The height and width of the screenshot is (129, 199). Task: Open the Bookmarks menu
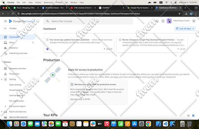coord(49,2)
